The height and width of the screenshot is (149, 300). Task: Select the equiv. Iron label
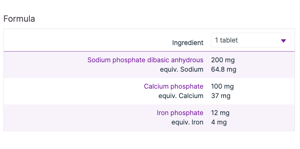pyautogui.click(x=187, y=122)
